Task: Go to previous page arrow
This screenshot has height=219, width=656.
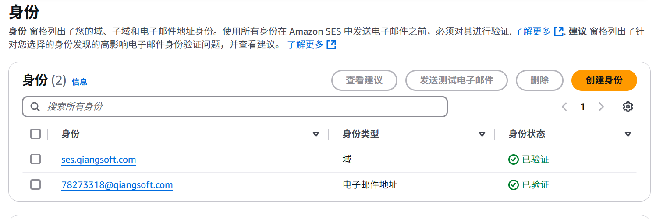Action: [564, 107]
